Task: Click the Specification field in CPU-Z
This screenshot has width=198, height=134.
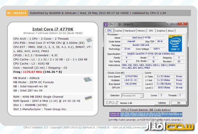Action: click(153, 54)
